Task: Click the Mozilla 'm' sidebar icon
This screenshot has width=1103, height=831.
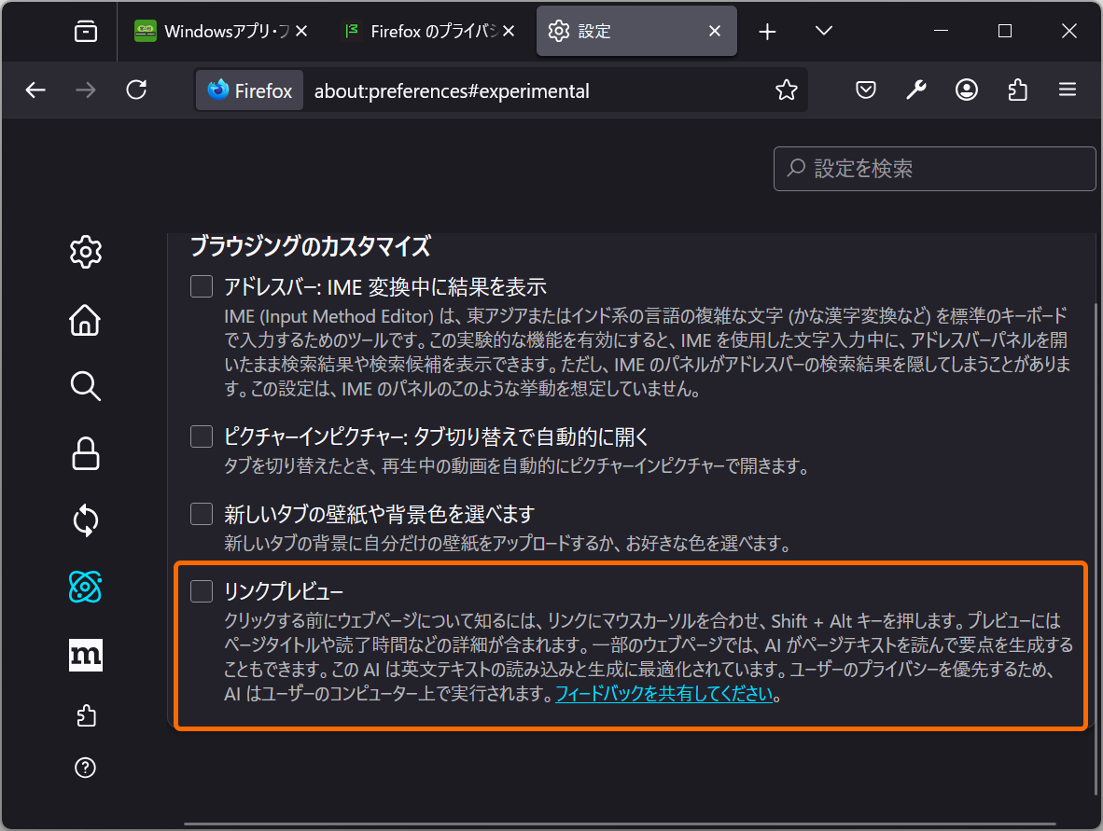Action: point(85,655)
